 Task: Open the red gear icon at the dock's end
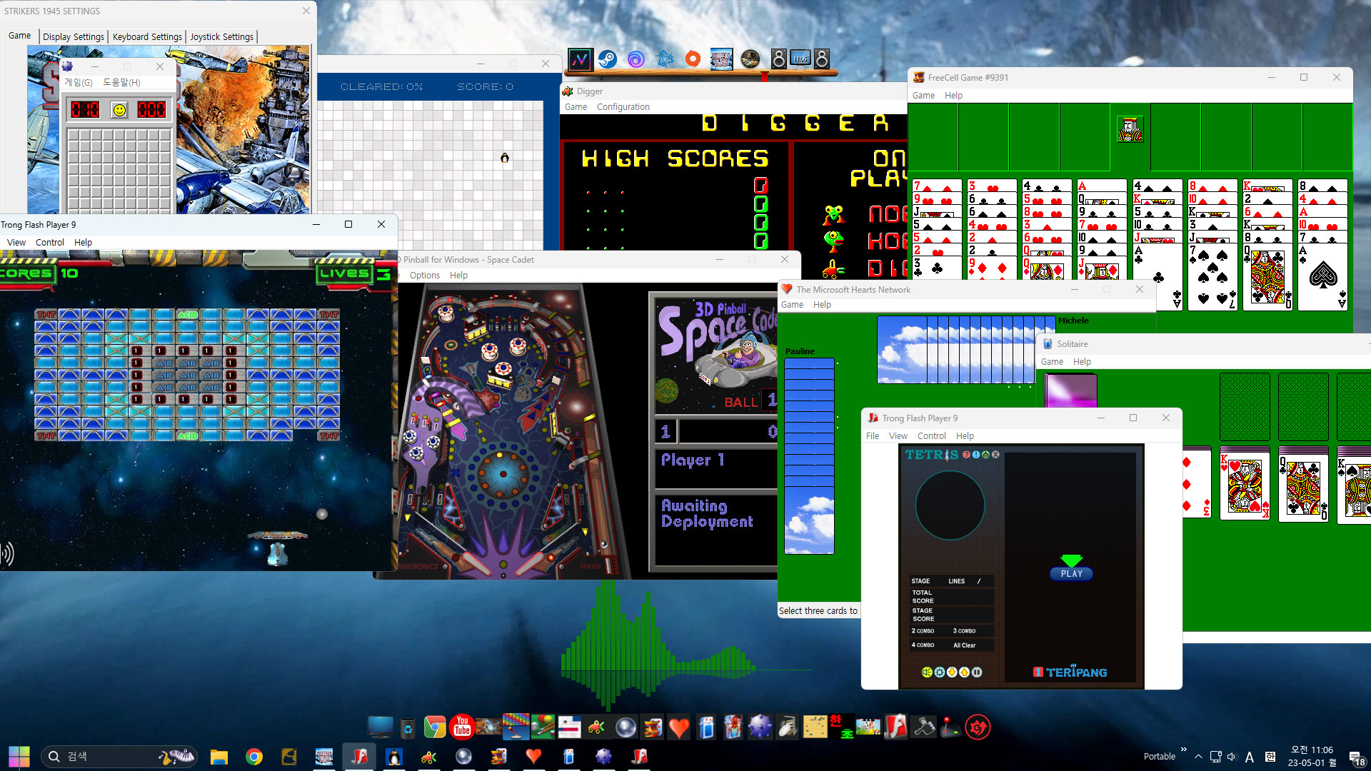978,727
